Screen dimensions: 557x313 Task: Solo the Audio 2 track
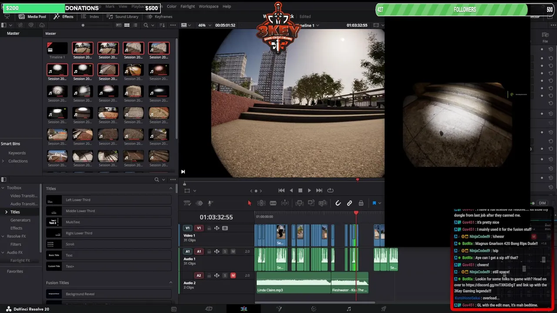coord(225,275)
